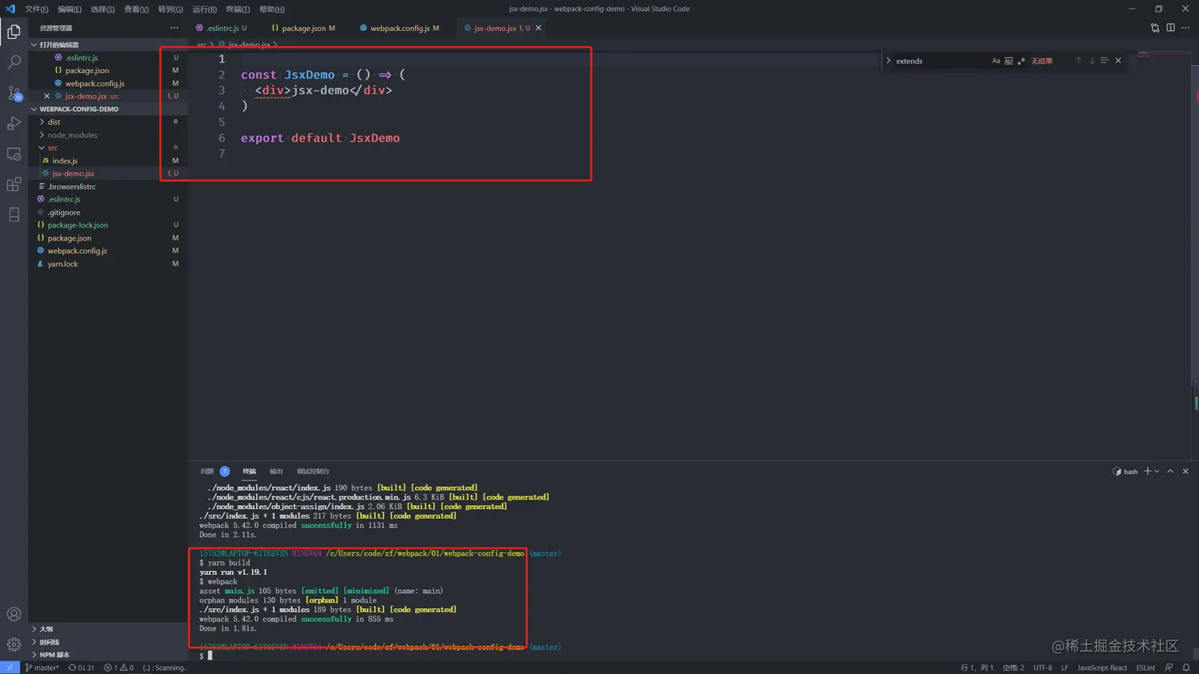The height and width of the screenshot is (674, 1199).
Task: Open the File menu
Action: 36,9
